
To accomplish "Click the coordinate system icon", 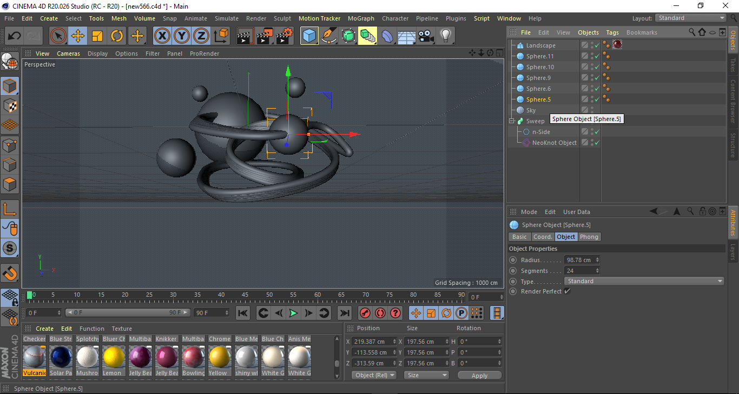I will 221,36.
